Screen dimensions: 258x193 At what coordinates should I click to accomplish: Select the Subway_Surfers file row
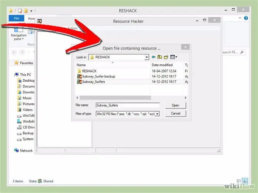132,82
